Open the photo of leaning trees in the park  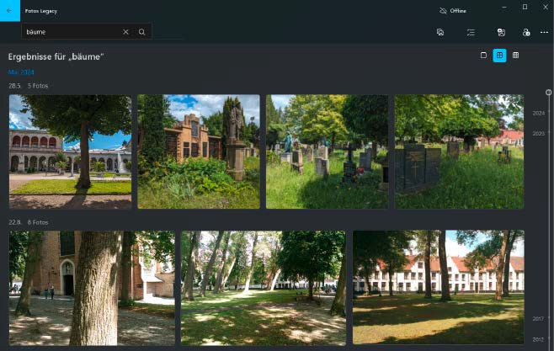pyautogui.click(x=264, y=288)
